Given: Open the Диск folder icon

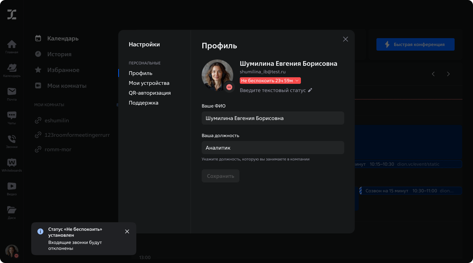Looking at the screenshot, I should click(x=12, y=212).
